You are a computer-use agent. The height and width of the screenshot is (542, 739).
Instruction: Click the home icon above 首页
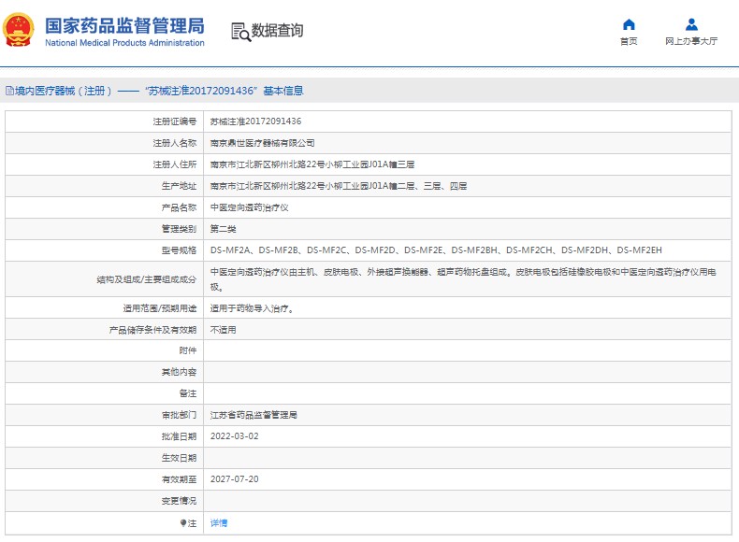(x=629, y=24)
